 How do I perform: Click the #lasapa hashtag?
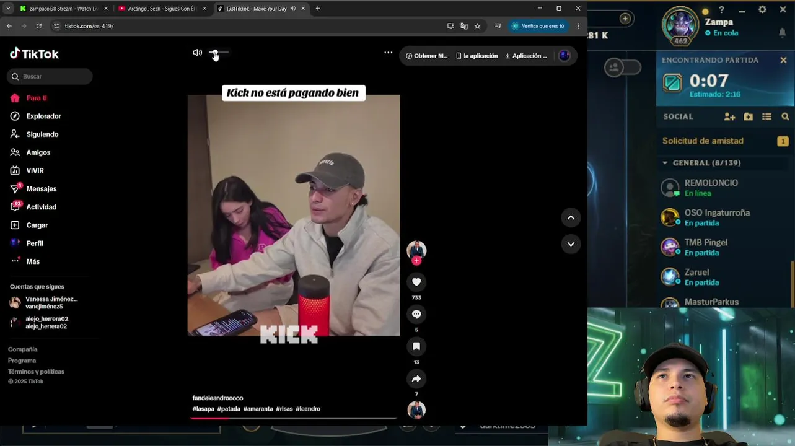(x=203, y=409)
